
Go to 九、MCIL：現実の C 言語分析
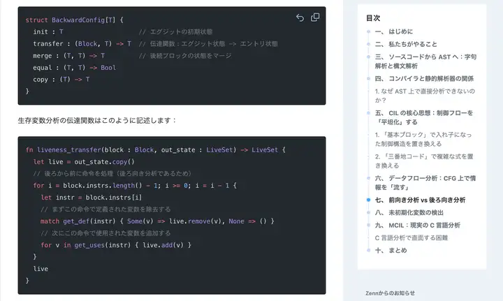(x=417, y=225)
